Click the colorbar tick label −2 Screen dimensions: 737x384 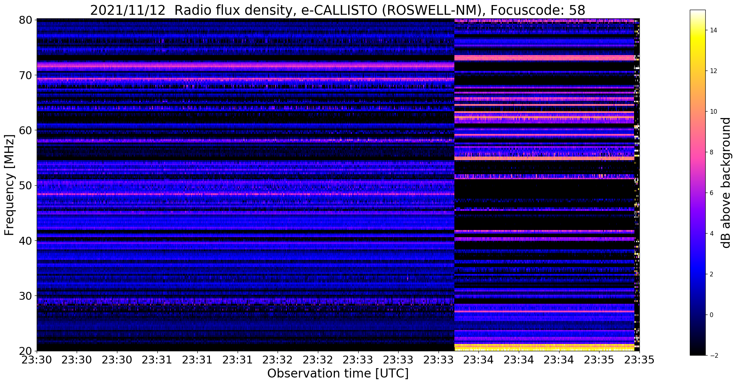pyautogui.click(x=713, y=356)
